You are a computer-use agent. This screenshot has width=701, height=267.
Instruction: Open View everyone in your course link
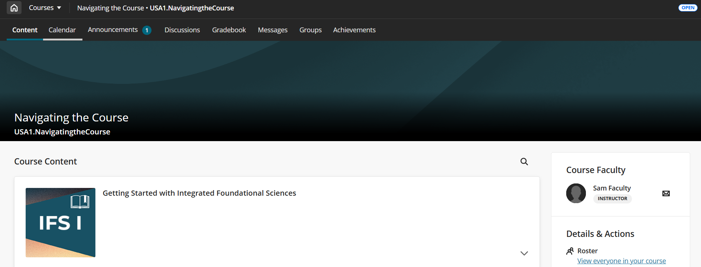tap(621, 261)
